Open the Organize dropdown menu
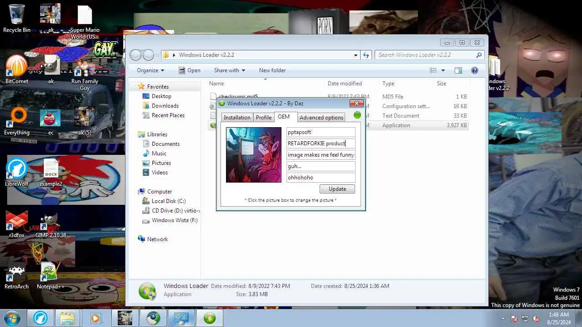 [151, 70]
